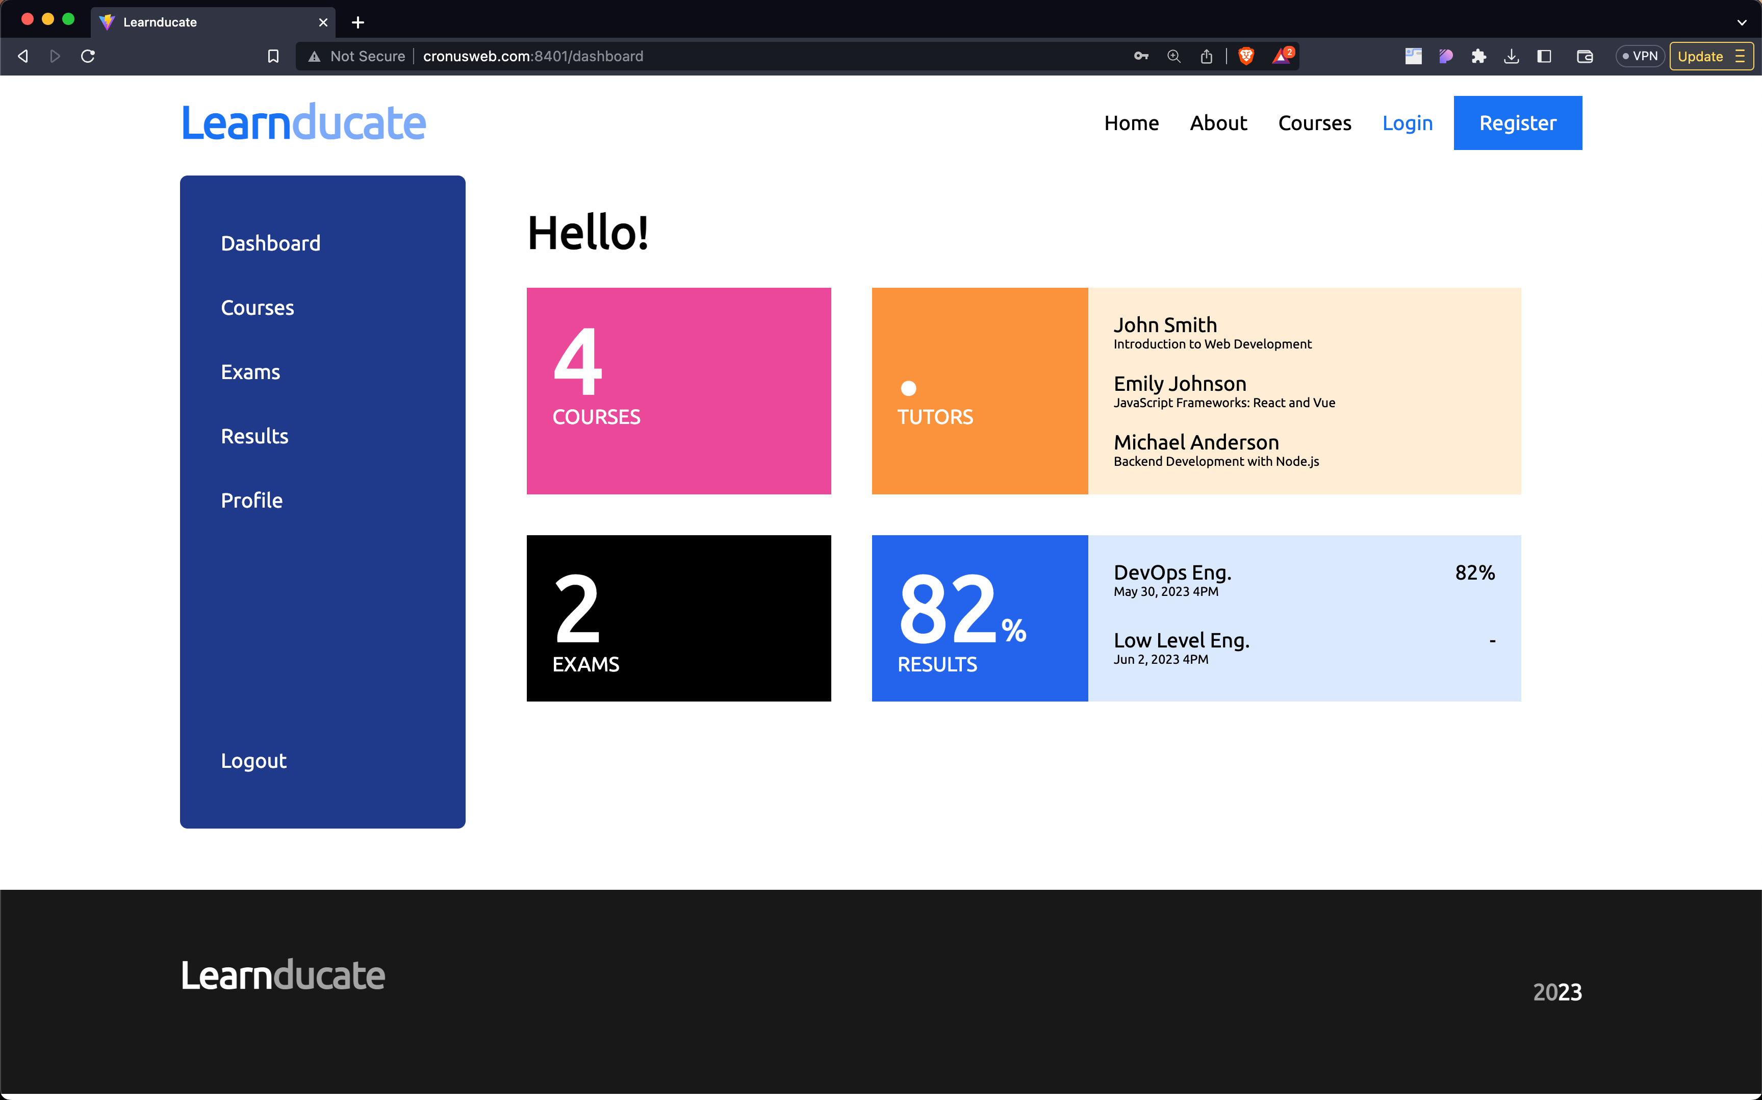Click the Login link in header
This screenshot has height=1100, width=1762.
[1407, 123]
